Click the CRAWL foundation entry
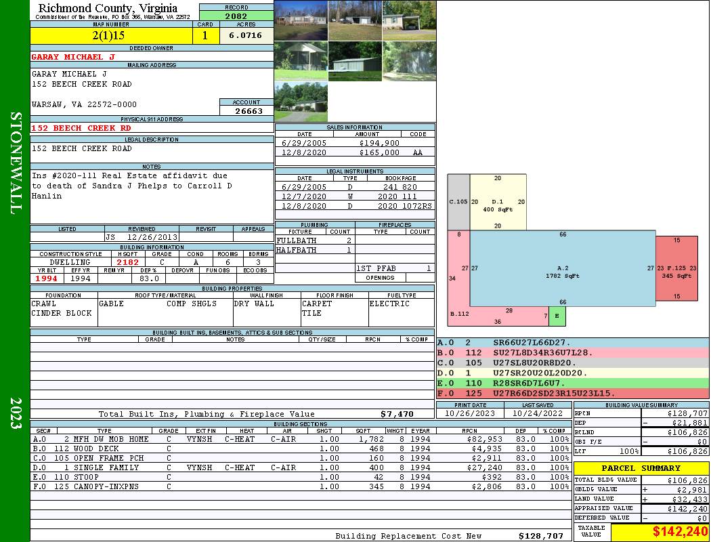 pyautogui.click(x=43, y=304)
